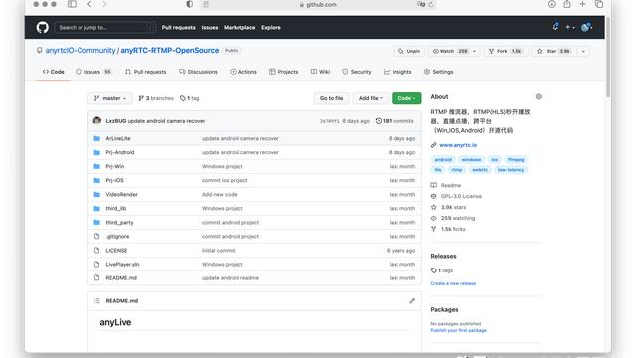Open the LICENSE file
Viewport: 636px width, 358px height.
point(116,251)
